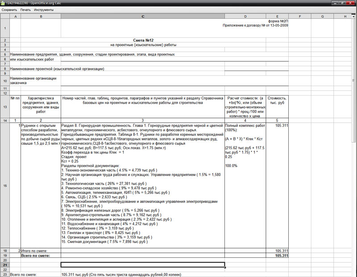Close the OpenOffice Calc window
Viewport: 357px width, 277px height.
(x=350, y=3)
